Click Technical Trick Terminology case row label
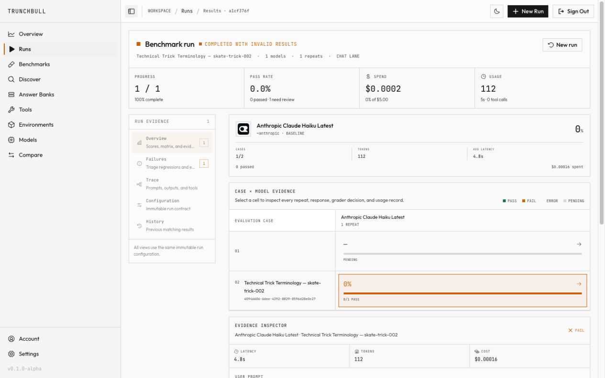This screenshot has height=378, width=605. pyautogui.click(x=282, y=287)
